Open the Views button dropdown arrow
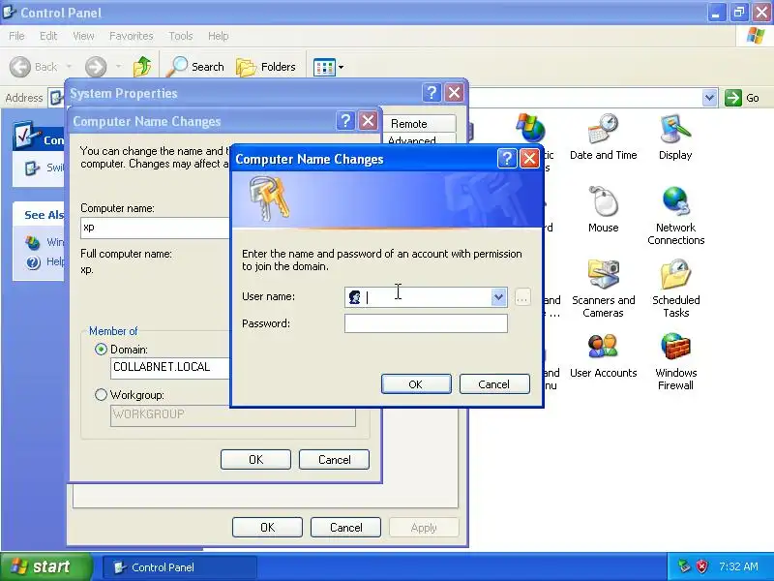Screen dimensions: 774x581 pyautogui.click(x=342, y=67)
